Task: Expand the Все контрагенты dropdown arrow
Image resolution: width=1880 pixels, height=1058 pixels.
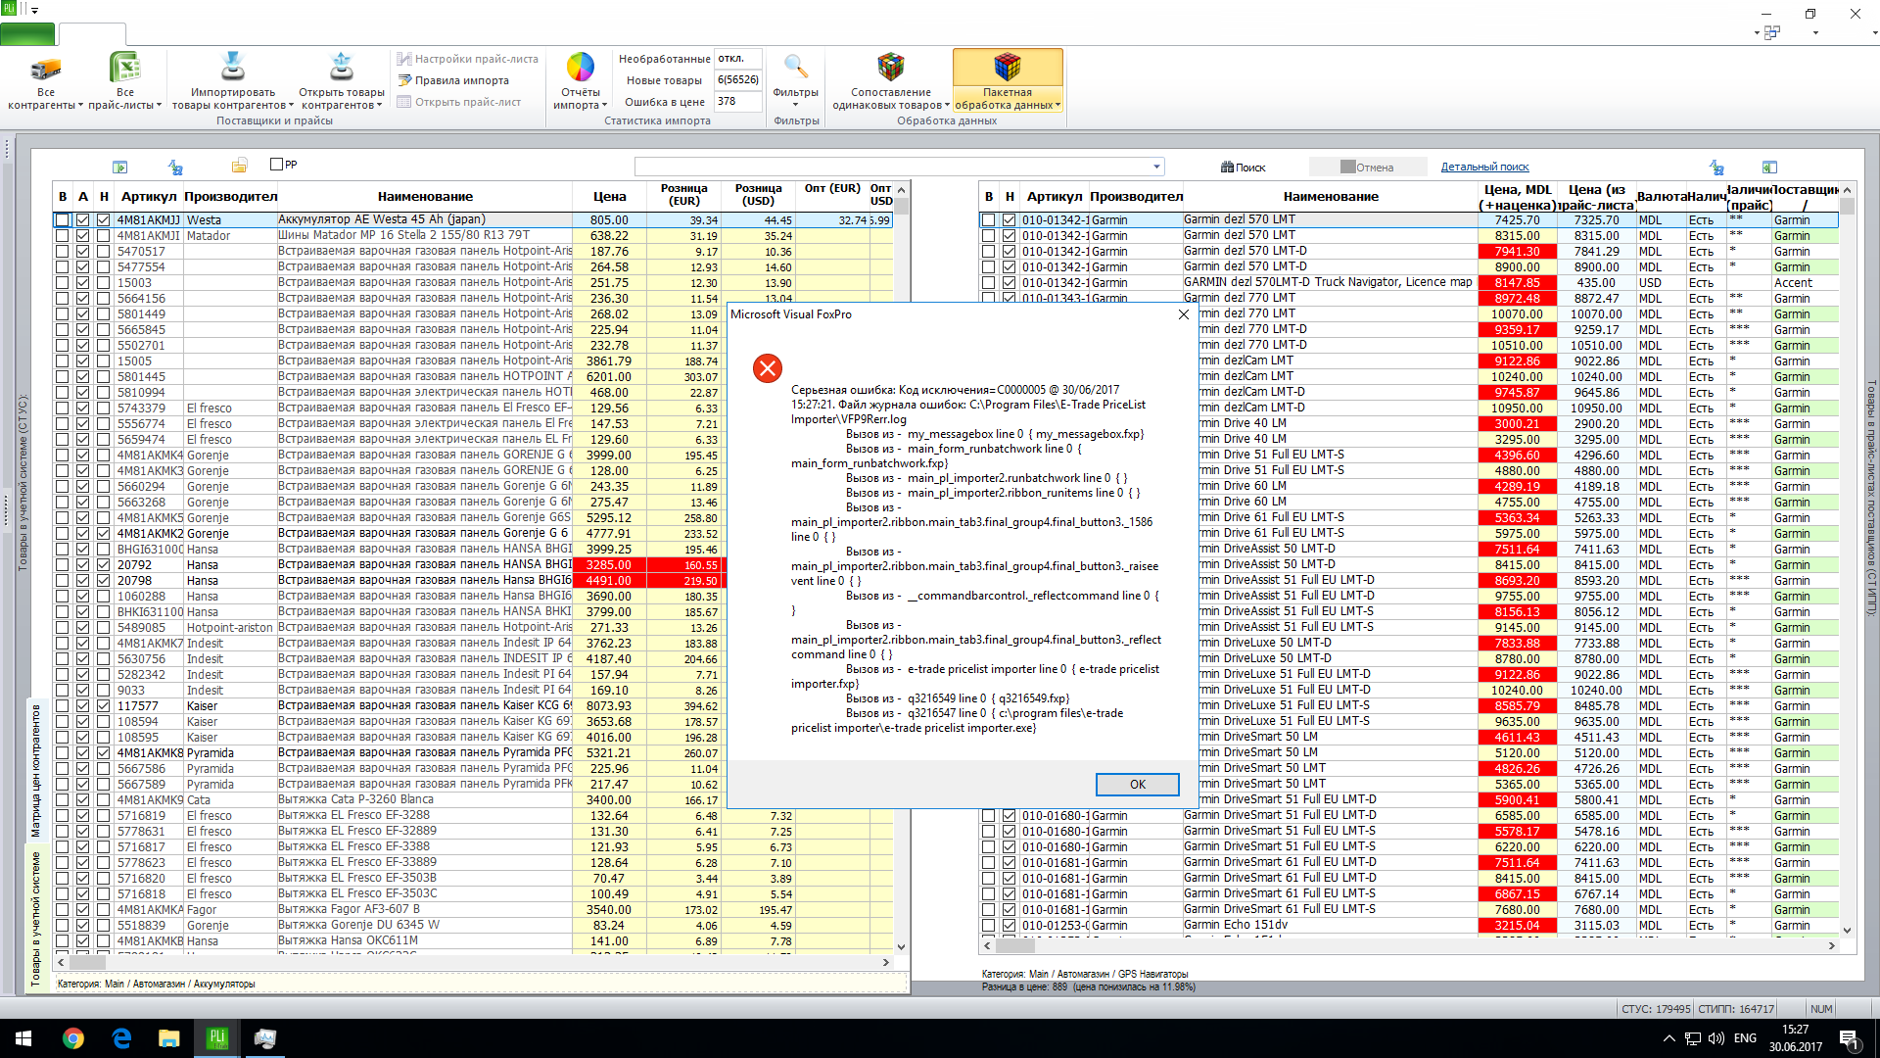Action: (x=80, y=106)
